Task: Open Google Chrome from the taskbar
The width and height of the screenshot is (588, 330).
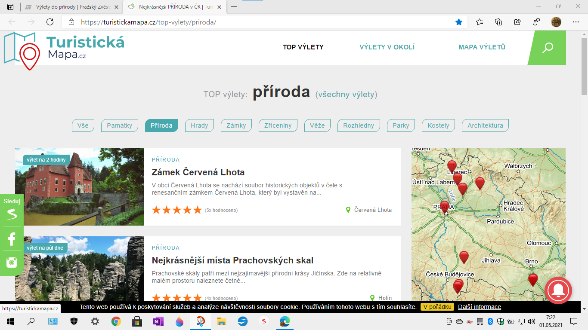Action: coord(116,321)
